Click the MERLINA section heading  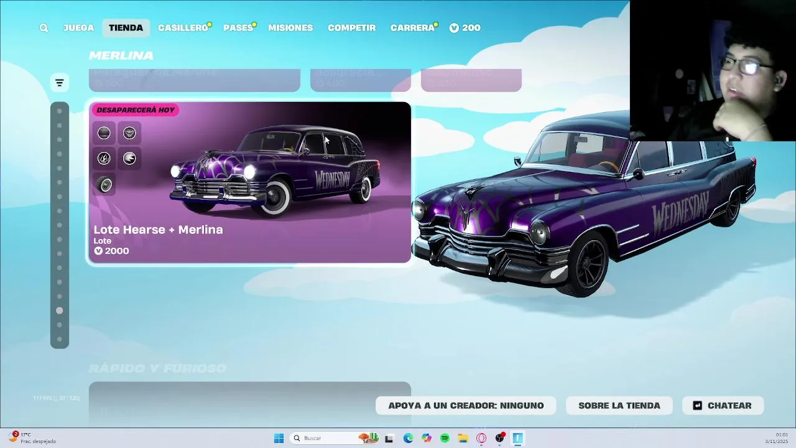[121, 56]
